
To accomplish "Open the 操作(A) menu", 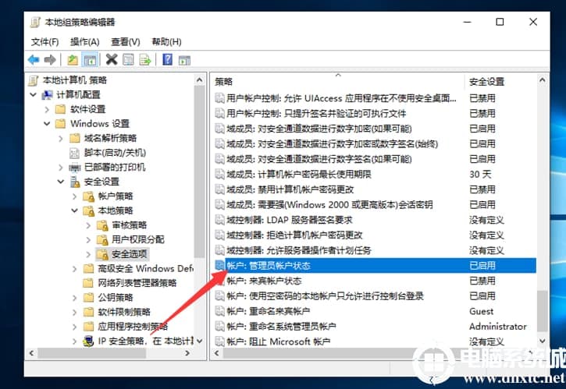I will click(85, 42).
